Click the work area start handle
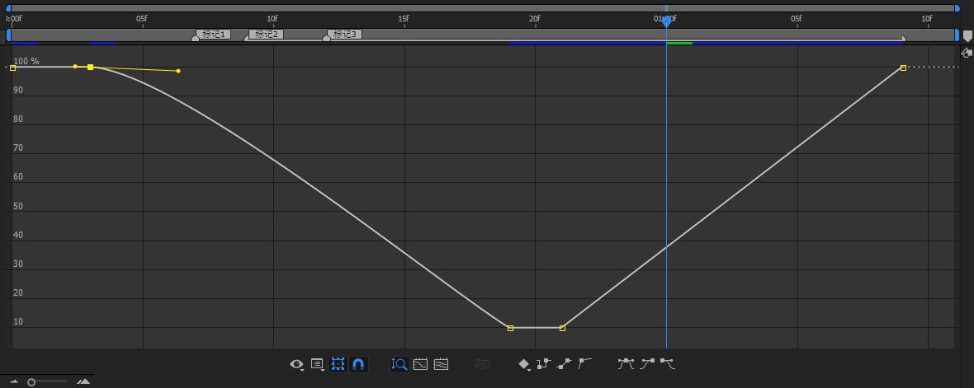 click(x=9, y=35)
